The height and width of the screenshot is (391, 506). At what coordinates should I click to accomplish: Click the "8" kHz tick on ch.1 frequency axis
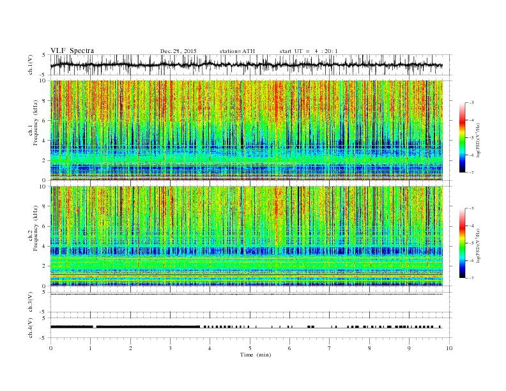(x=45, y=101)
